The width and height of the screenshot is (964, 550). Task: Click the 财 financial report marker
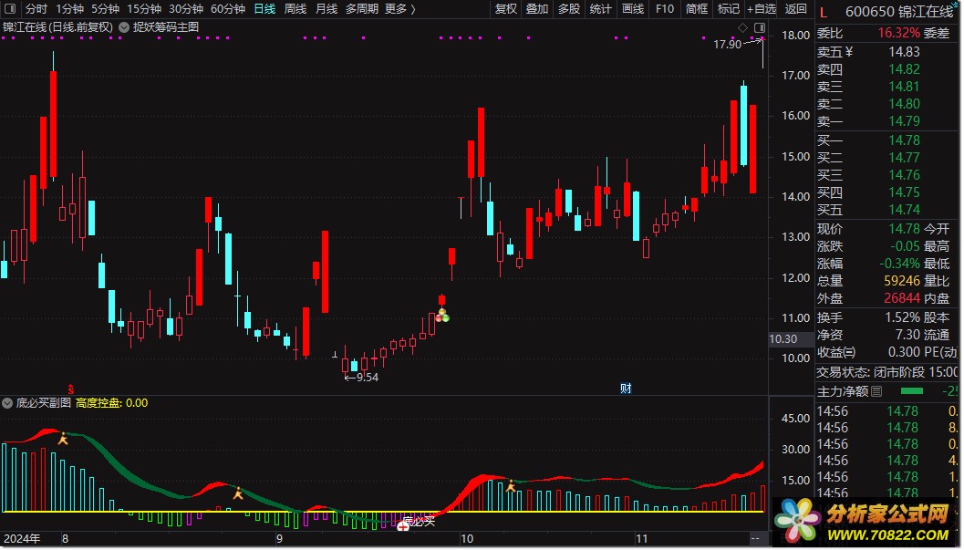(x=626, y=389)
